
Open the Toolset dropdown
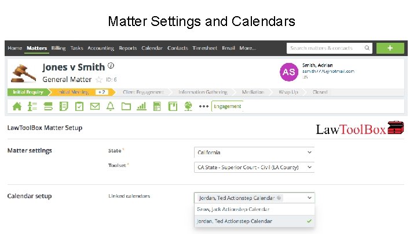254,168
